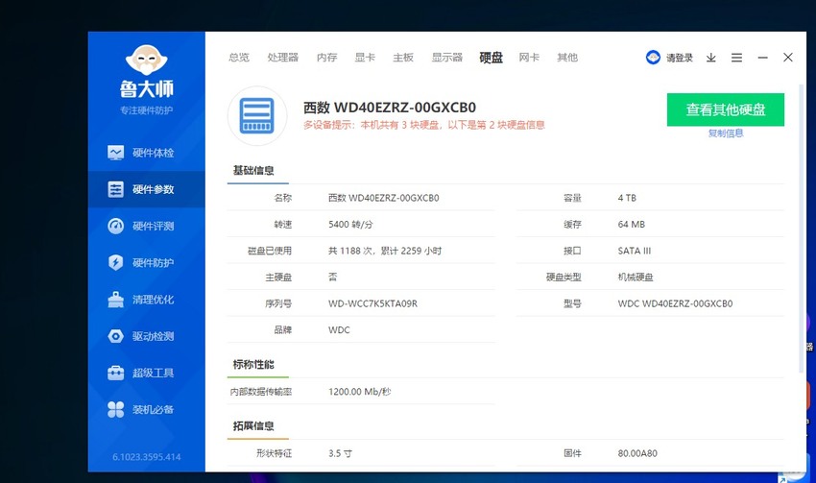The width and height of the screenshot is (816, 483).
Task: Select the 硬盘 tab
Action: pos(491,58)
